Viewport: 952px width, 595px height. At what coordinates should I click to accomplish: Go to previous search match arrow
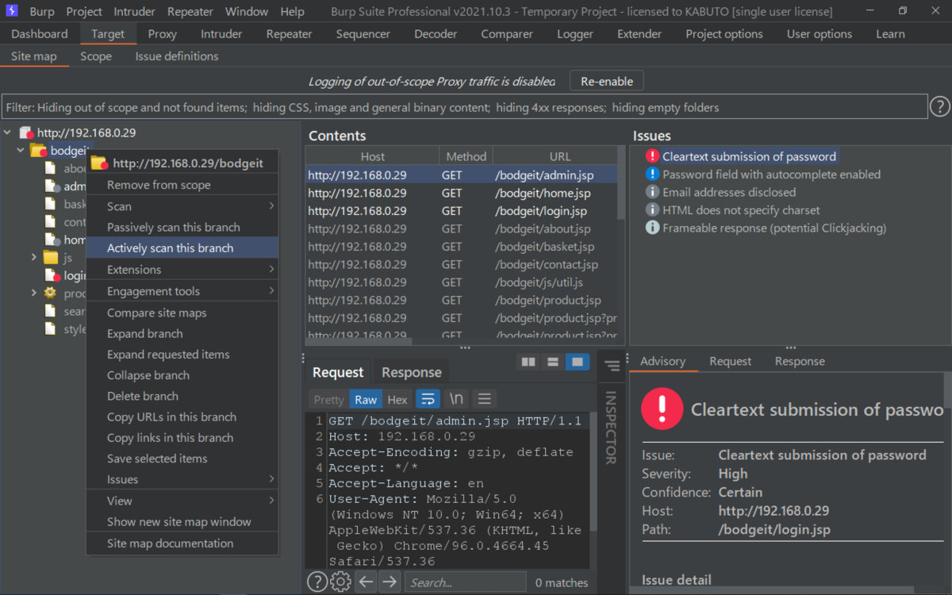[x=366, y=582]
